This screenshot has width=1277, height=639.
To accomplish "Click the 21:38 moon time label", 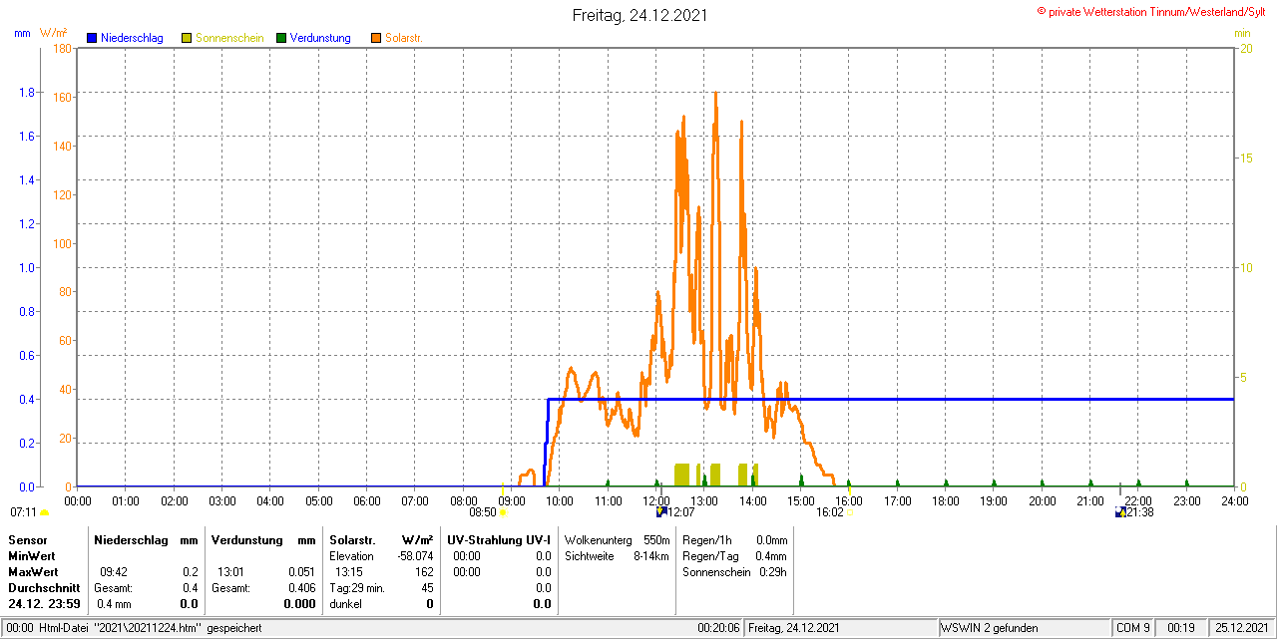I will 1140,512.
